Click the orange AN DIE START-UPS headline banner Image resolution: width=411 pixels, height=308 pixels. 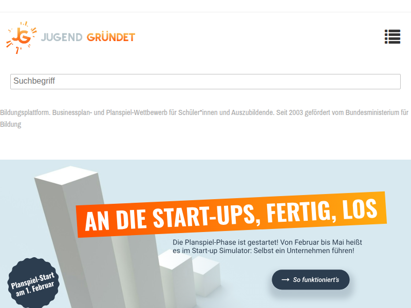(232, 215)
